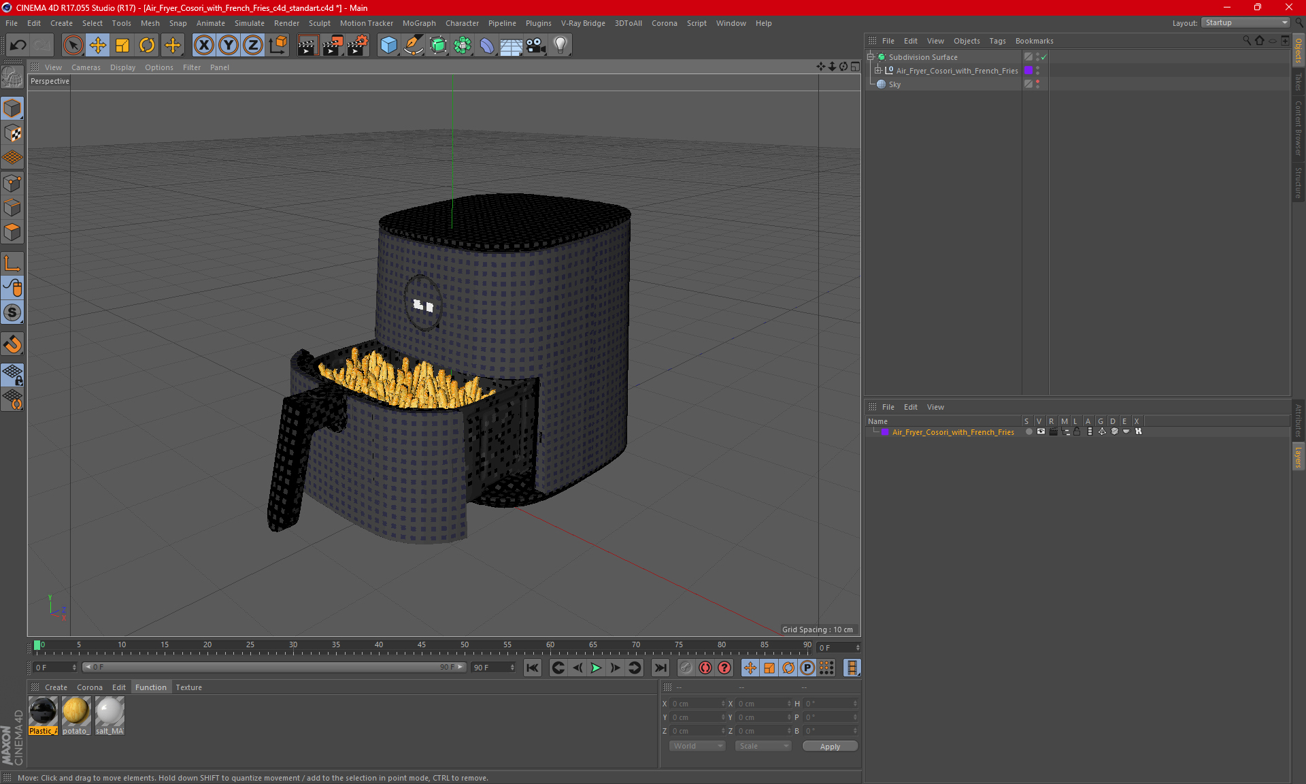Switch to Polygons mode
The image size is (1306, 784).
(12, 232)
